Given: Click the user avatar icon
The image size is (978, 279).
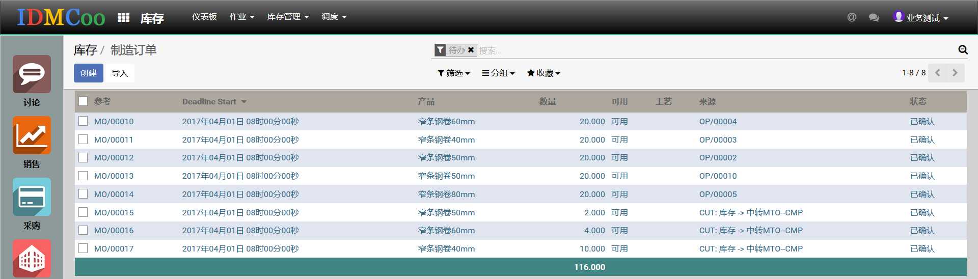Looking at the screenshot, I should click(x=899, y=16).
